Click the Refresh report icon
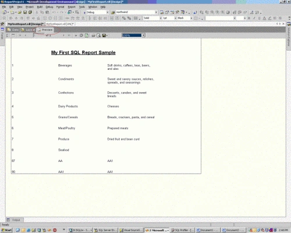This screenshot has height=233, width=291. 87,36
